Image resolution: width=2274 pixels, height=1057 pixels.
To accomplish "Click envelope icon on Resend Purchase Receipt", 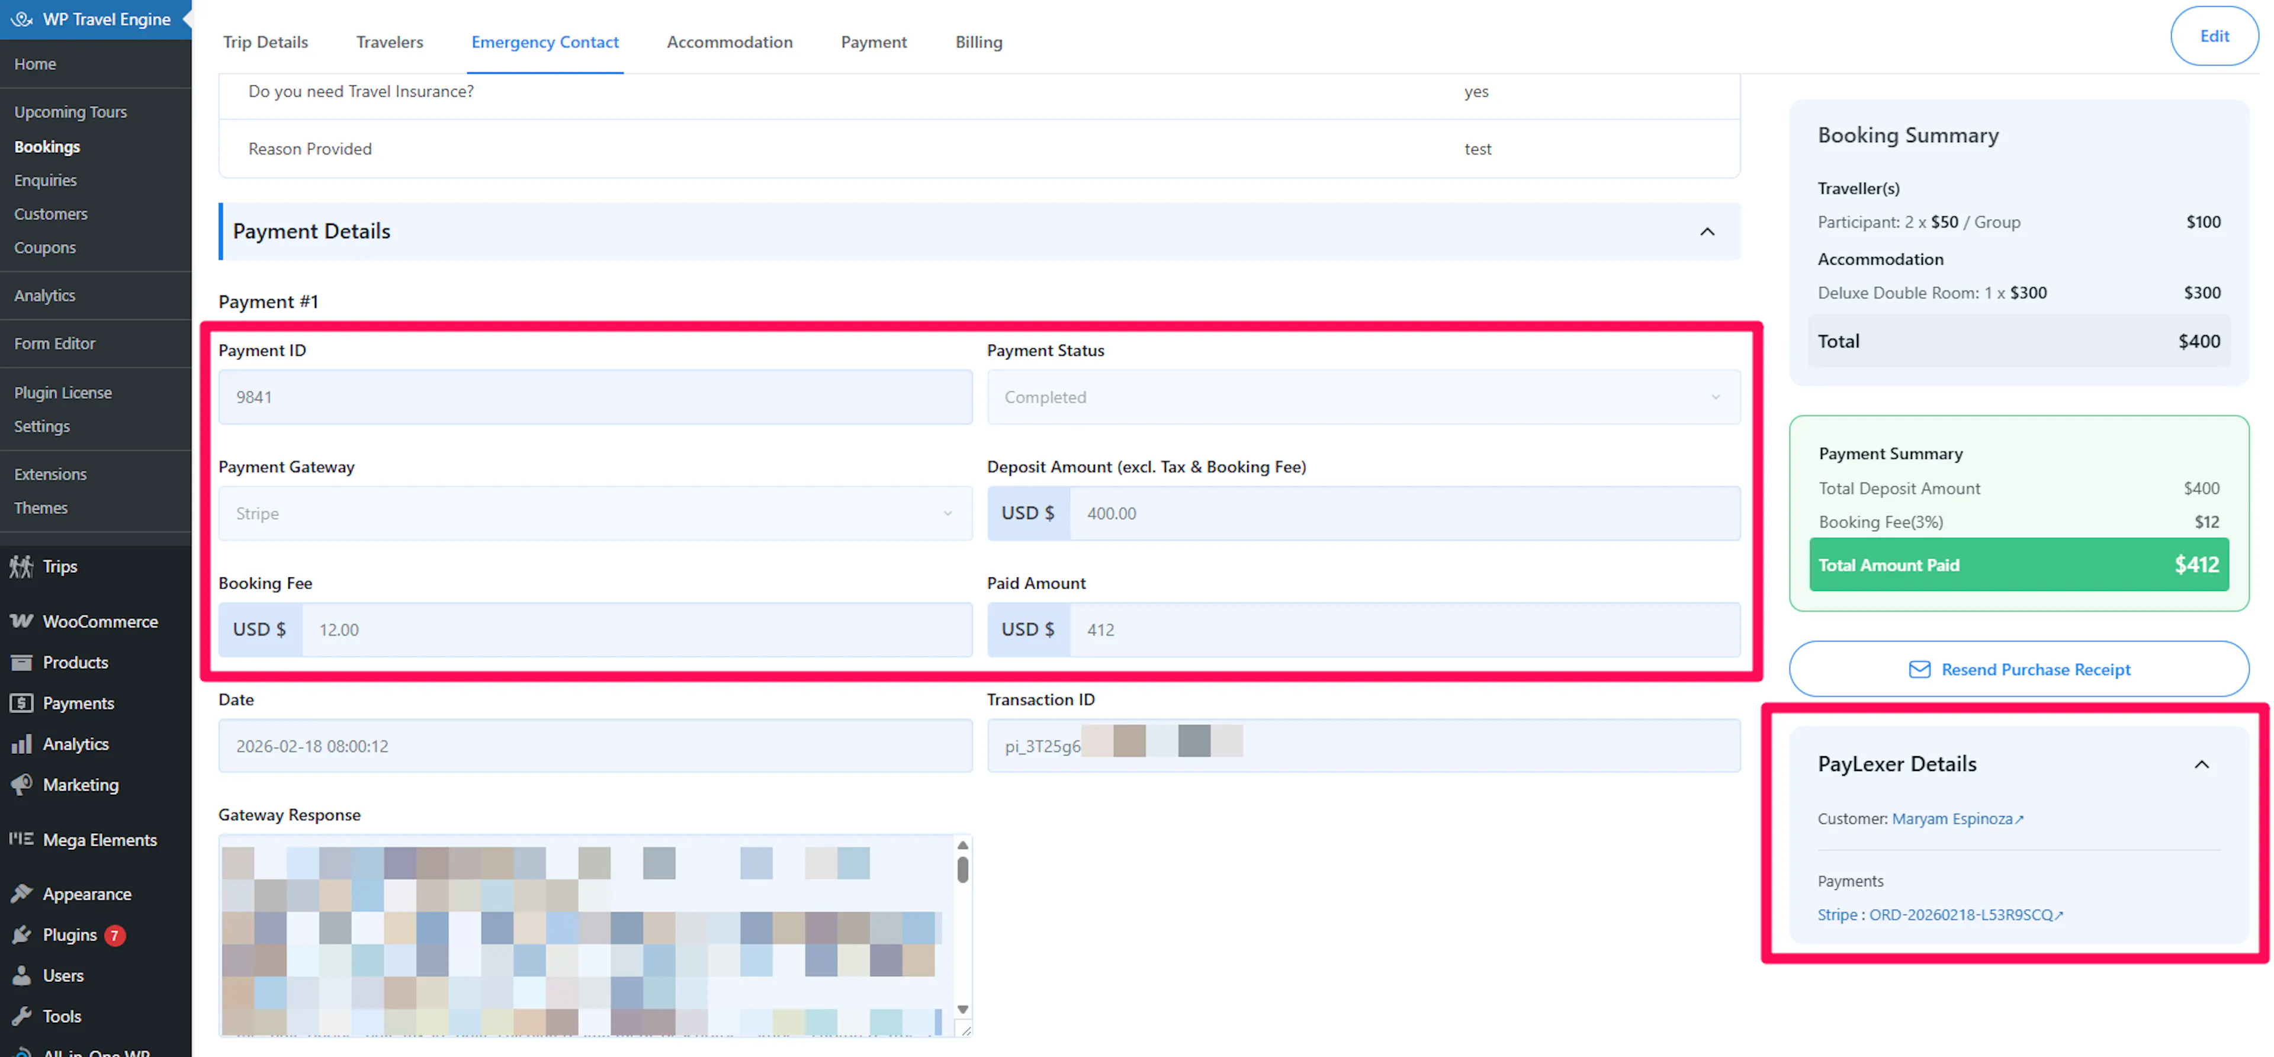I will [1919, 669].
